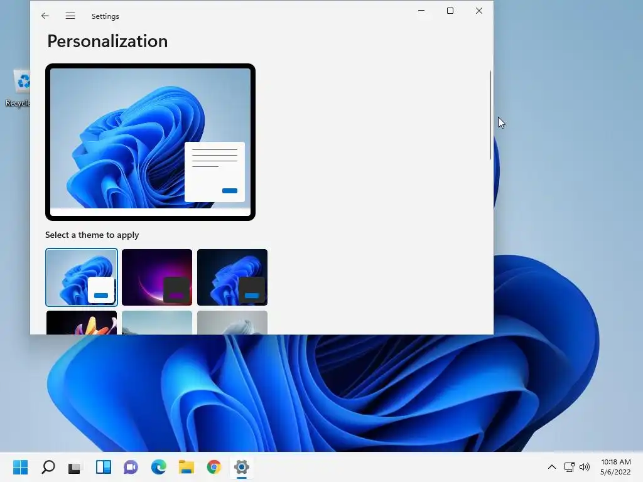The height and width of the screenshot is (482, 643).
Task: Close the Settings window
Action: point(479,11)
